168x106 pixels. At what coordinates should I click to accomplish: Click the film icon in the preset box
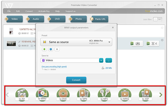[45, 42]
